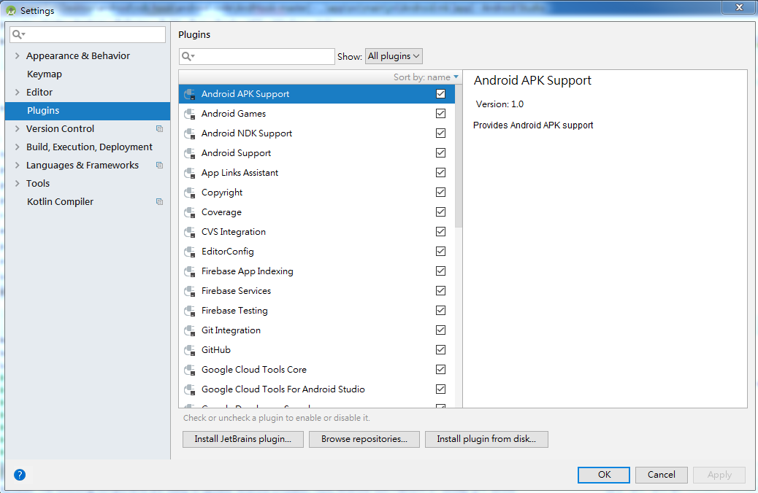
Task: Click the Android Games plugin icon
Action: (190, 114)
